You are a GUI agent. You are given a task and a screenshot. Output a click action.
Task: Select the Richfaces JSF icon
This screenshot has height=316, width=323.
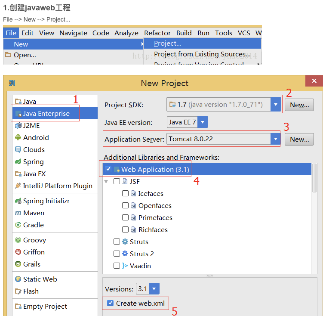tap(133, 229)
